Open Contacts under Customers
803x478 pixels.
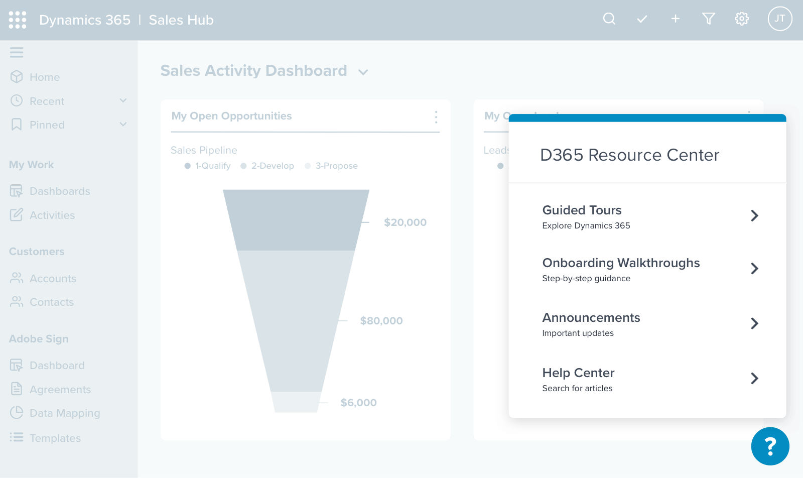[52, 302]
